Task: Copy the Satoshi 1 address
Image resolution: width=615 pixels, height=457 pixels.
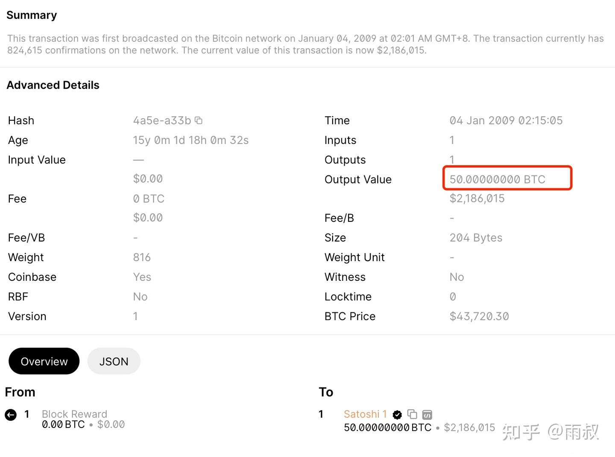Action: coord(412,414)
